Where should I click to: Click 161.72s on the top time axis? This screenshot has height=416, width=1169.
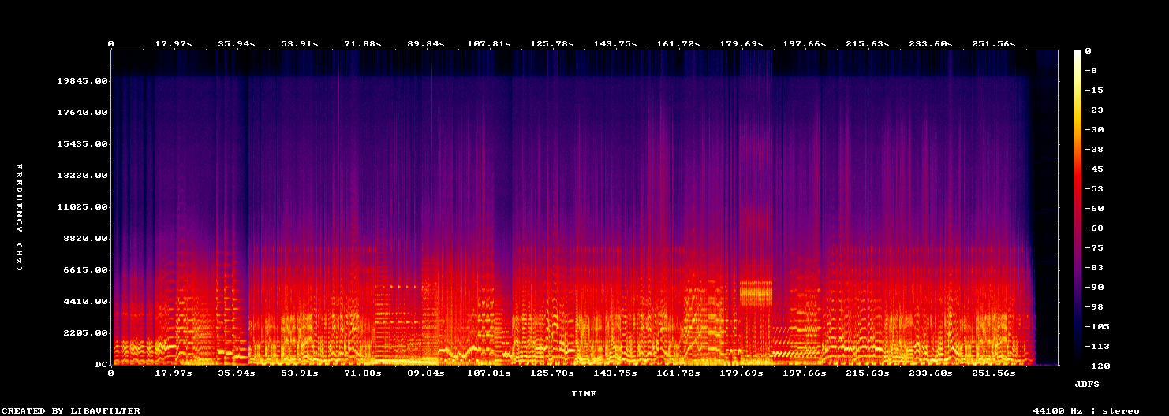click(678, 44)
